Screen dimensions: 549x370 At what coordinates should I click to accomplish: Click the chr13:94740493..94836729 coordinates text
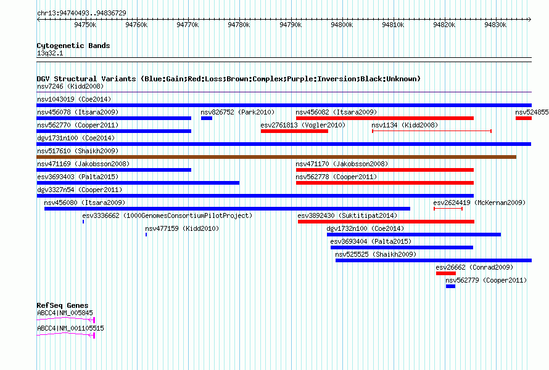pos(81,13)
